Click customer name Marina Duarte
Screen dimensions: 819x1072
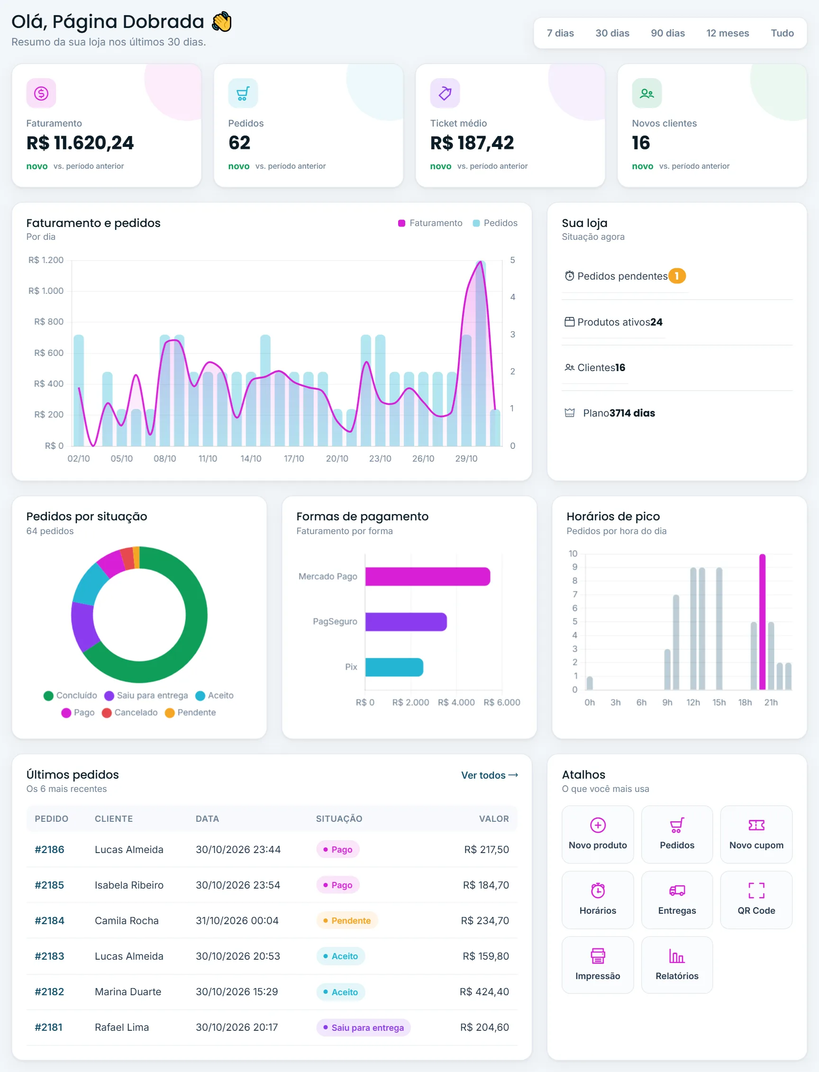(127, 991)
